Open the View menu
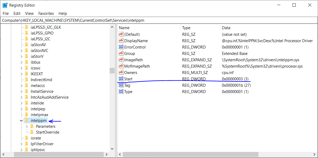 (29, 13)
